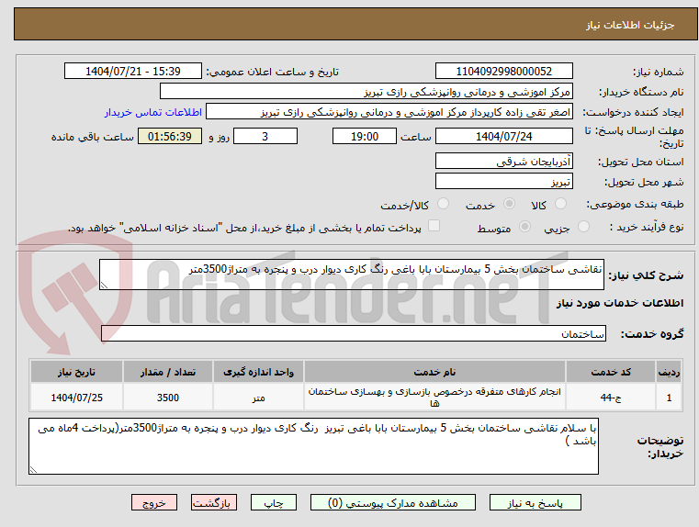Viewport: 699px width, 527px height.
Task: Click the کد خدمت column header
Action: [611, 372]
